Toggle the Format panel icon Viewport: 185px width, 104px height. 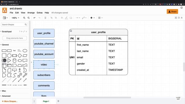pyautogui.click(x=179, y=18)
